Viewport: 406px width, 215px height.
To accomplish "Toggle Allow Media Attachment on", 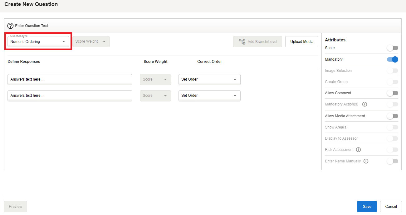I will [x=392, y=116].
